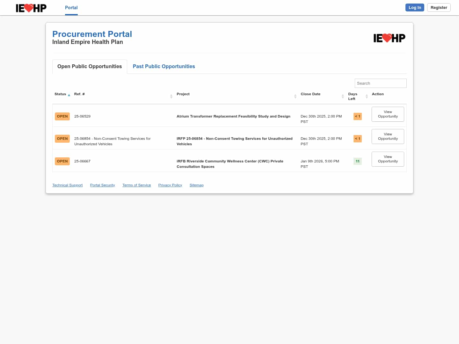Click the OPEN badge for 25-06529
This screenshot has height=344, width=459.
coord(62,116)
